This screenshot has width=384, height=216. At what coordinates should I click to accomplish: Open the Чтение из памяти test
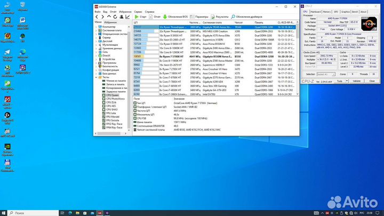point(116,81)
